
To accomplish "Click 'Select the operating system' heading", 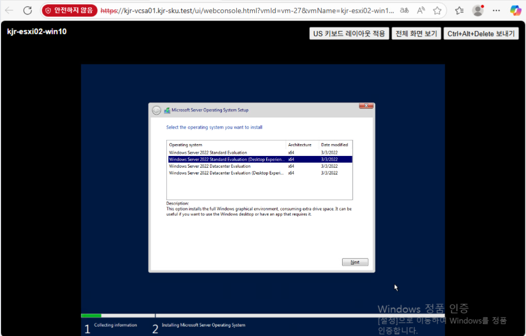I will click(214, 128).
